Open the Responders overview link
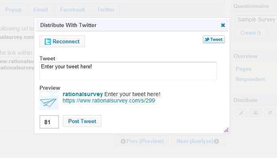Viewport: 277px width, 158px height. (x=250, y=79)
